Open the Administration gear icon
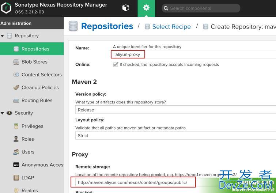 pos(146,8)
